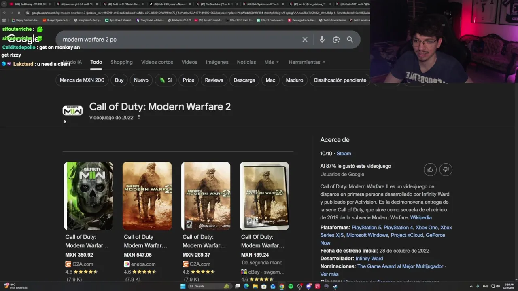Select the Menos de MXN 200 filter chip

82,80
